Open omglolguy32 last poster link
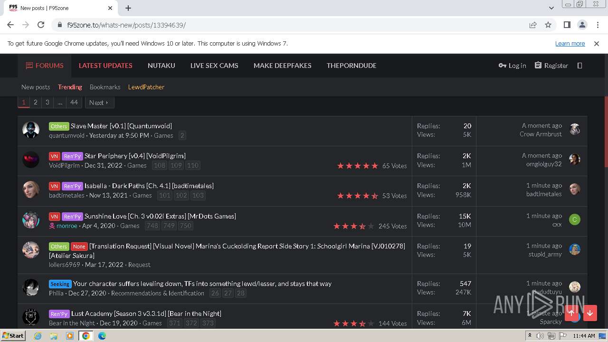 tap(544, 164)
